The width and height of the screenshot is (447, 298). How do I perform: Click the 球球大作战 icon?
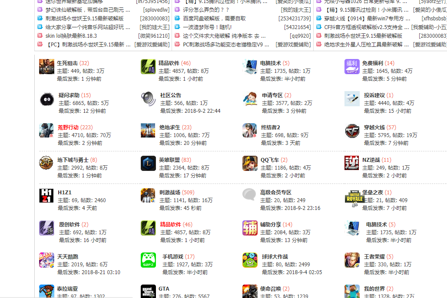[x=250, y=260]
